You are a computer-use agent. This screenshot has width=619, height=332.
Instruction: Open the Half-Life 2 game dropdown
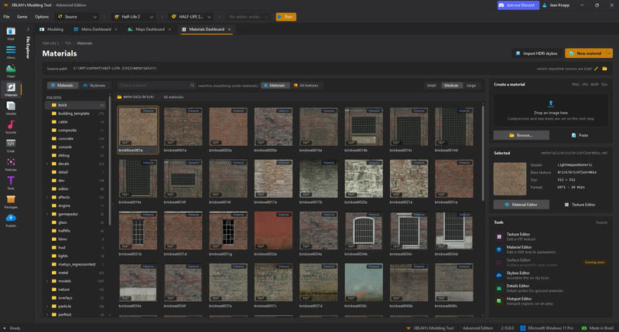[133, 16]
